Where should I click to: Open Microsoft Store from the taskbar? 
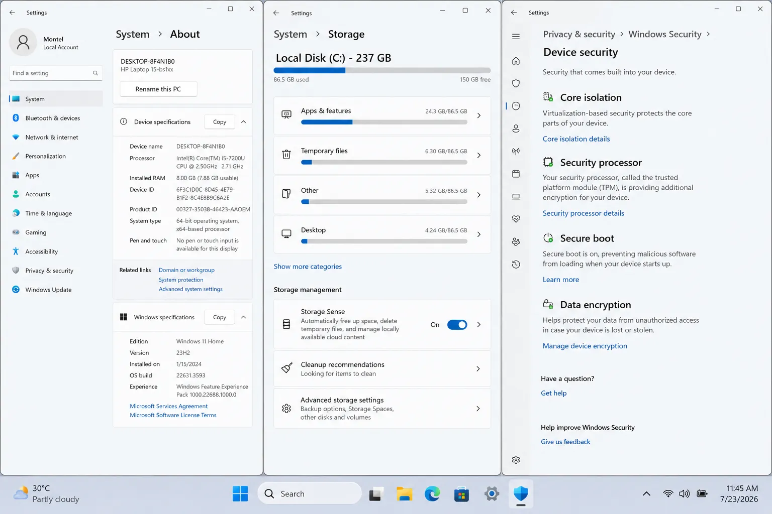point(461,494)
